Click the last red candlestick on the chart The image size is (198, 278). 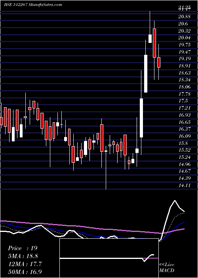point(159,62)
